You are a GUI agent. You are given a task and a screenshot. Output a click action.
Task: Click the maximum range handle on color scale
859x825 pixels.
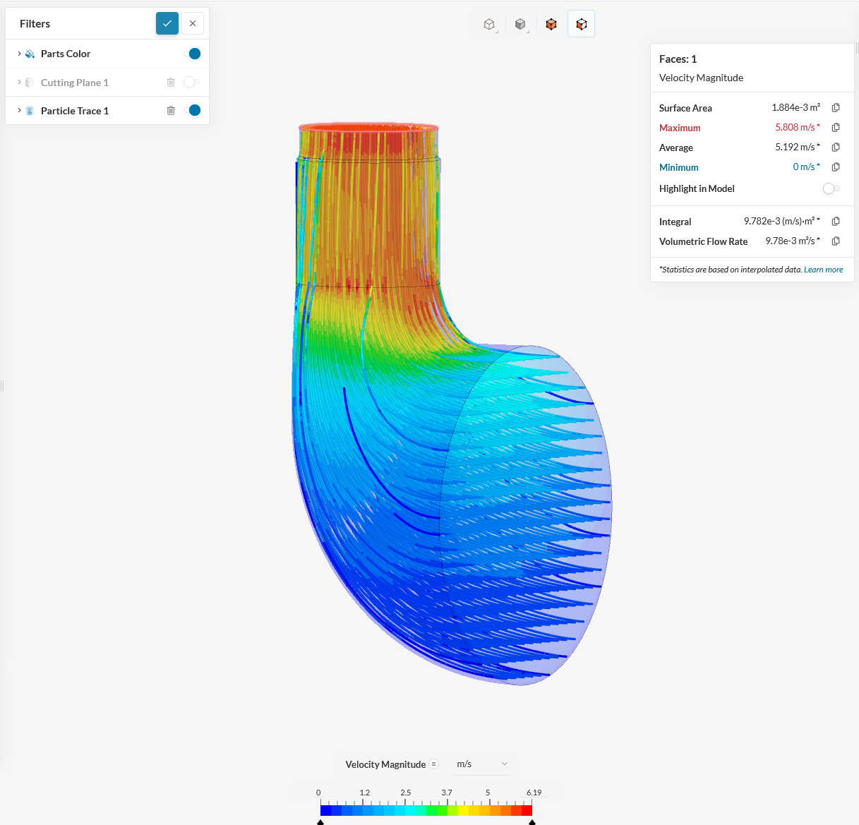532,821
